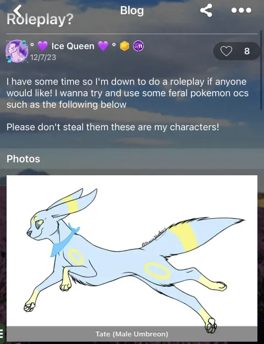
Task: Tap the purple heart emoji after Ice Queen
Action: [x=103, y=46]
